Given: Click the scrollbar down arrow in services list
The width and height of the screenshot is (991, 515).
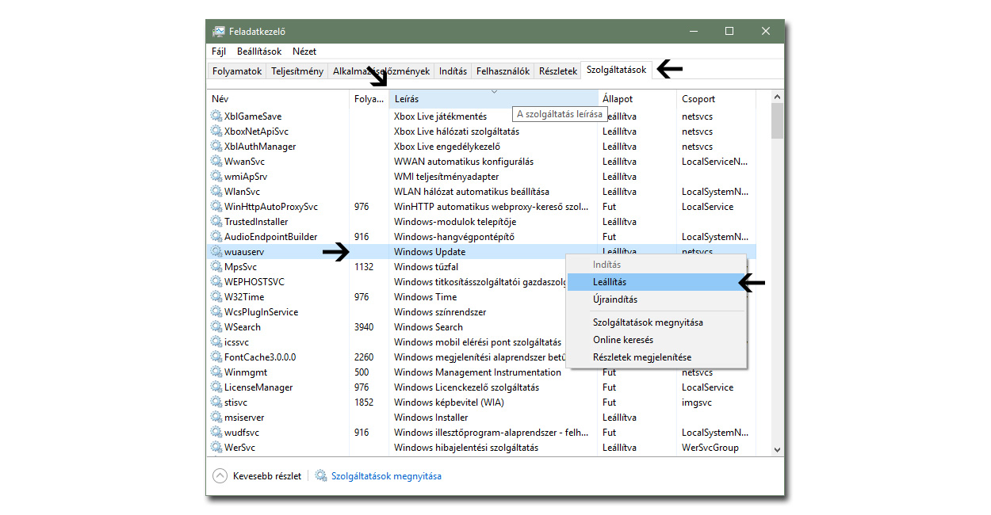Looking at the screenshot, I should pos(777,449).
